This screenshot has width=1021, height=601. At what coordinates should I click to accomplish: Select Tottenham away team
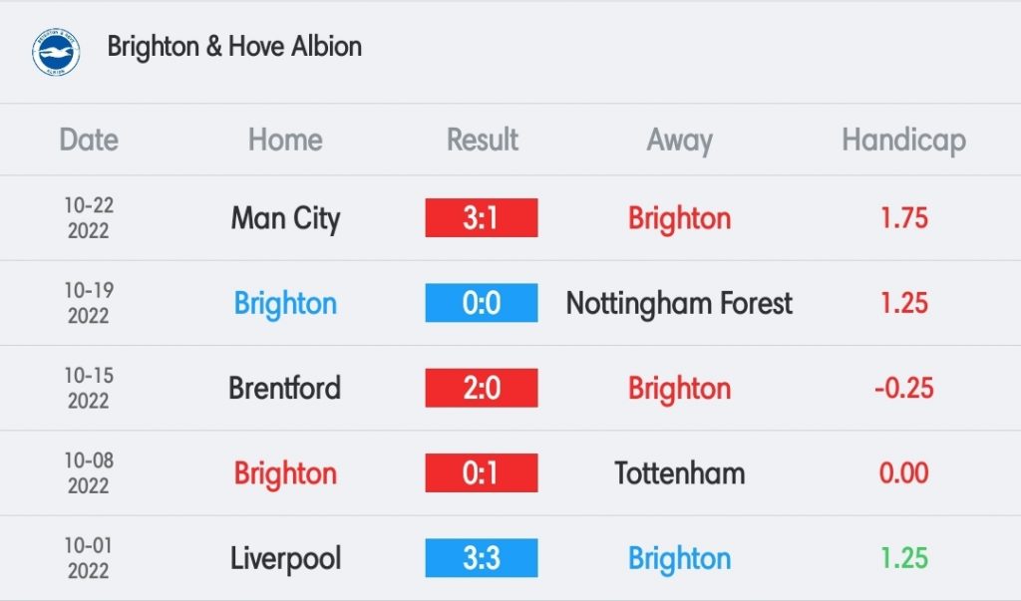(679, 473)
